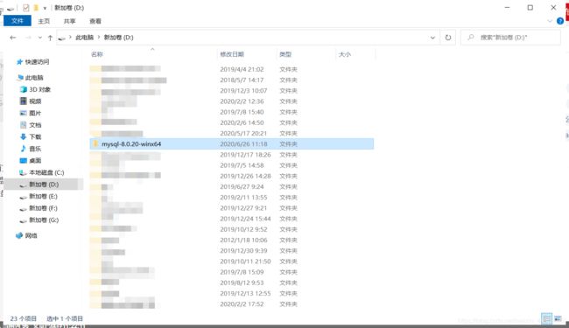The width and height of the screenshot is (569, 328).
Task: Select the row dated 2020/2/2 12:36
Action: pyautogui.click(x=232, y=101)
